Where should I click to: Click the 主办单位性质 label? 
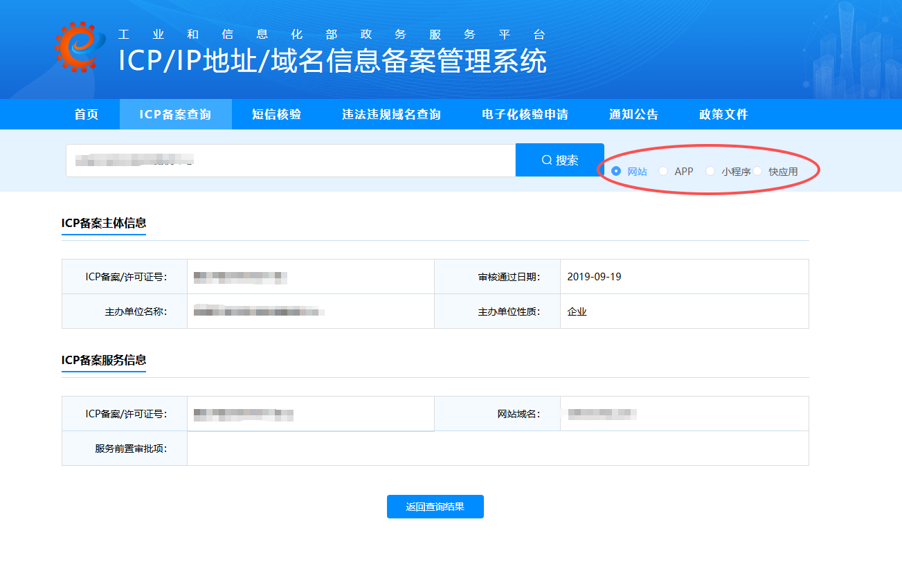[x=509, y=311]
